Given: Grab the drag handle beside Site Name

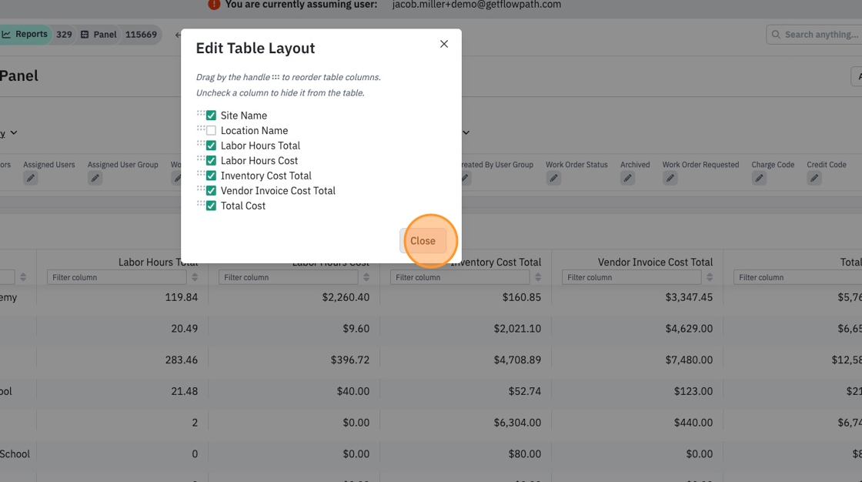Looking at the screenshot, I should (201, 113).
